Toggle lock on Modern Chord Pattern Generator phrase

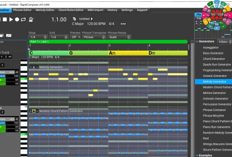click(x=34, y=111)
